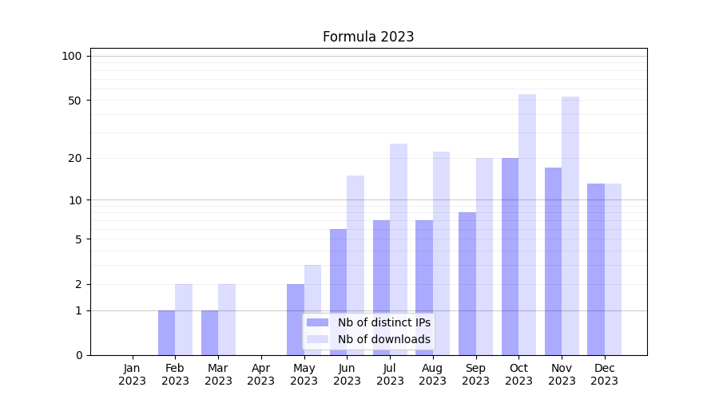Screen dimensions: 719x399
Task: Select the Oct 2023 distinct IPs bar
Action: pos(510,255)
